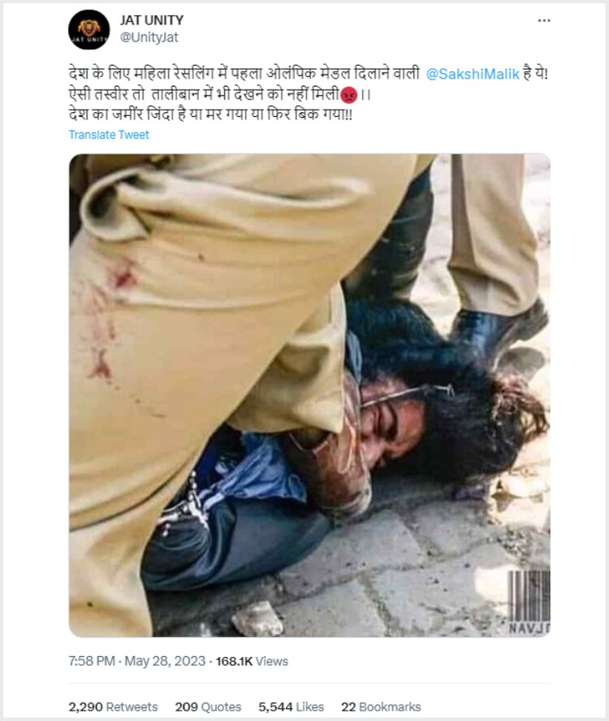Show the 209 Quotes list
Screen dimensions: 609x721
pos(208,706)
